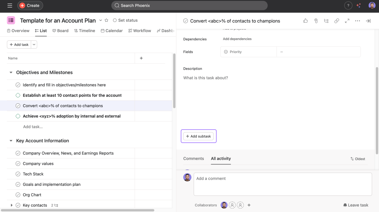The height and width of the screenshot is (212, 379).
Task: Click the thumbs-up like icon
Action: point(305,21)
